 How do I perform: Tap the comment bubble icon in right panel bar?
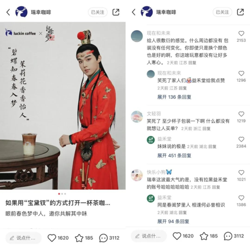pos(228,236)
